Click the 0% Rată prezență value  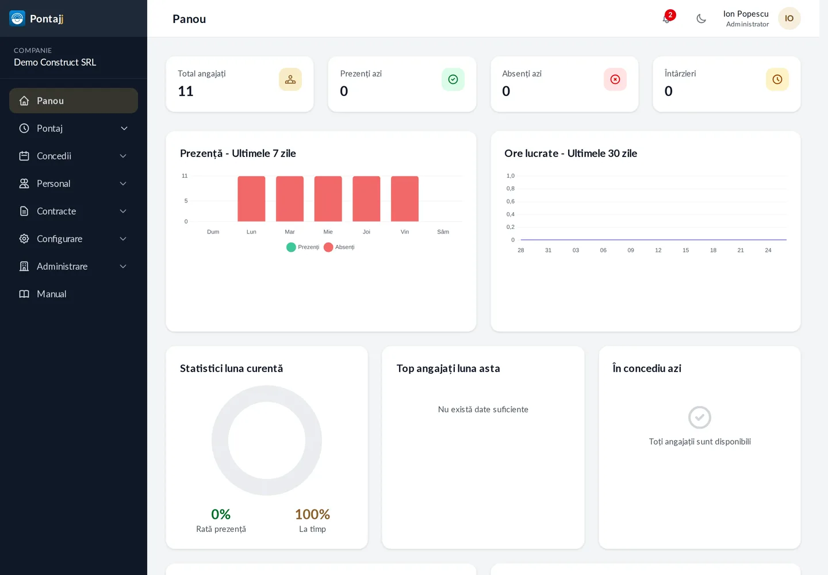tap(221, 514)
